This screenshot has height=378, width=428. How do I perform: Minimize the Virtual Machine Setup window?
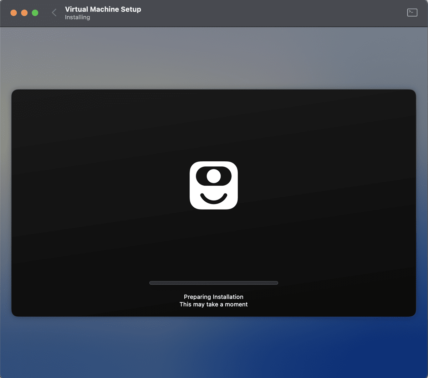24,13
